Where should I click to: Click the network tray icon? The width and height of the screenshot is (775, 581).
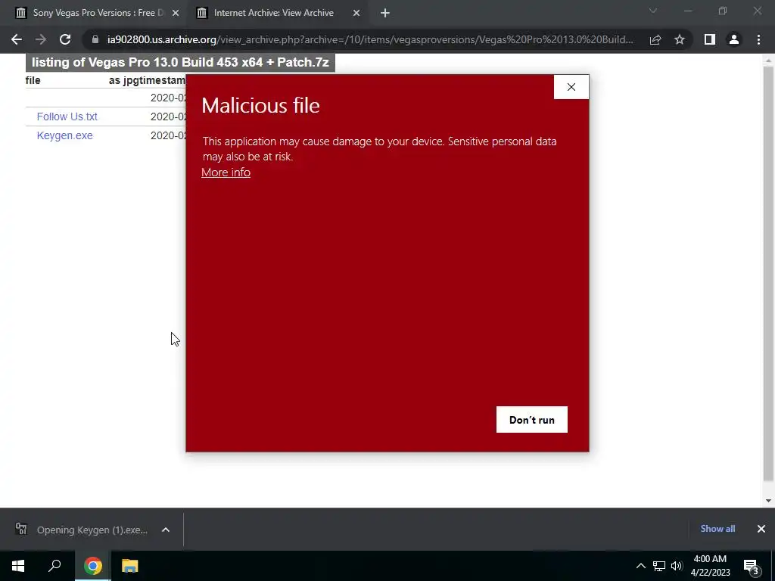659,566
